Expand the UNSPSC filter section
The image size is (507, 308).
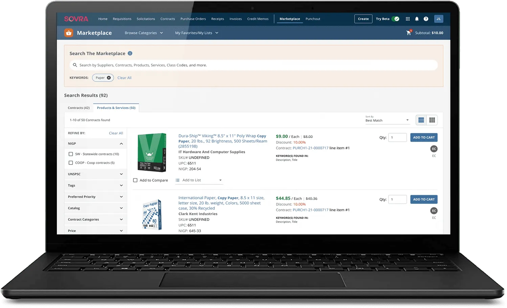tap(95, 174)
